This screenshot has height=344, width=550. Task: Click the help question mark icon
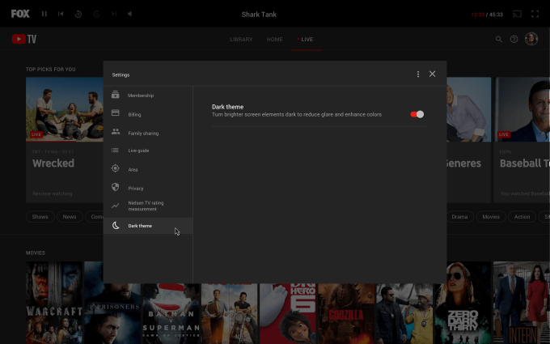514,39
